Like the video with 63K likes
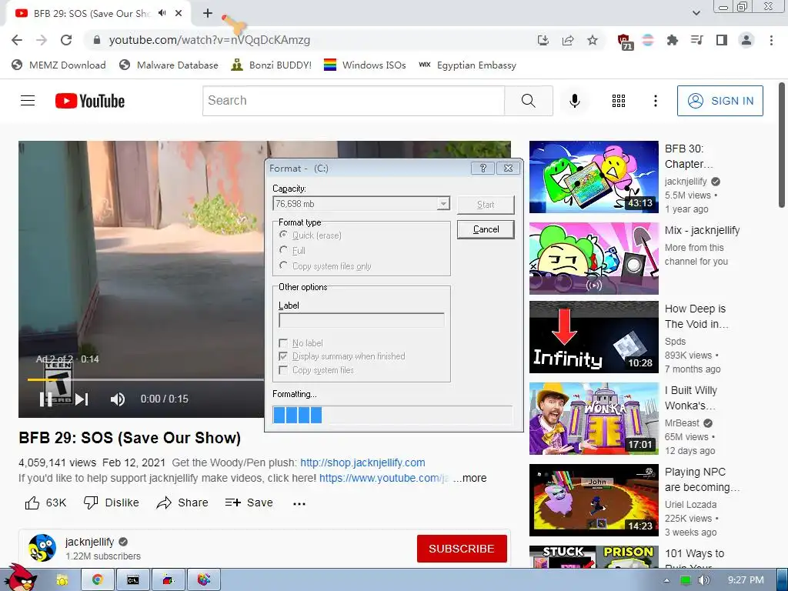The width and height of the screenshot is (788, 591). (45, 503)
